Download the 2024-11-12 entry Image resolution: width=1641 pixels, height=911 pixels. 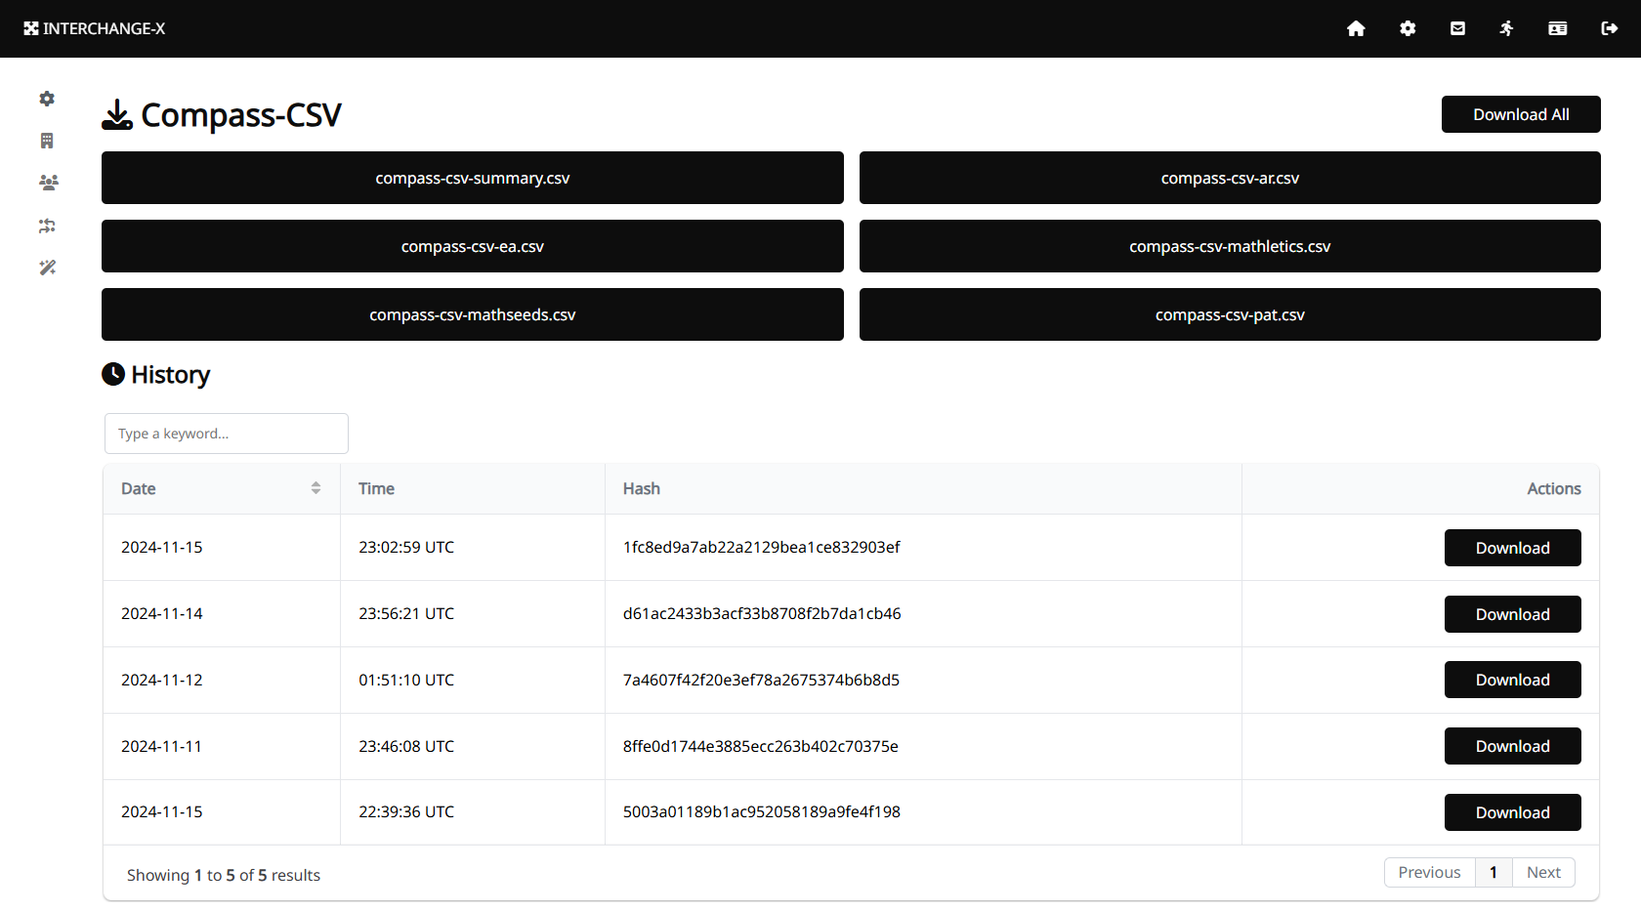(x=1513, y=680)
